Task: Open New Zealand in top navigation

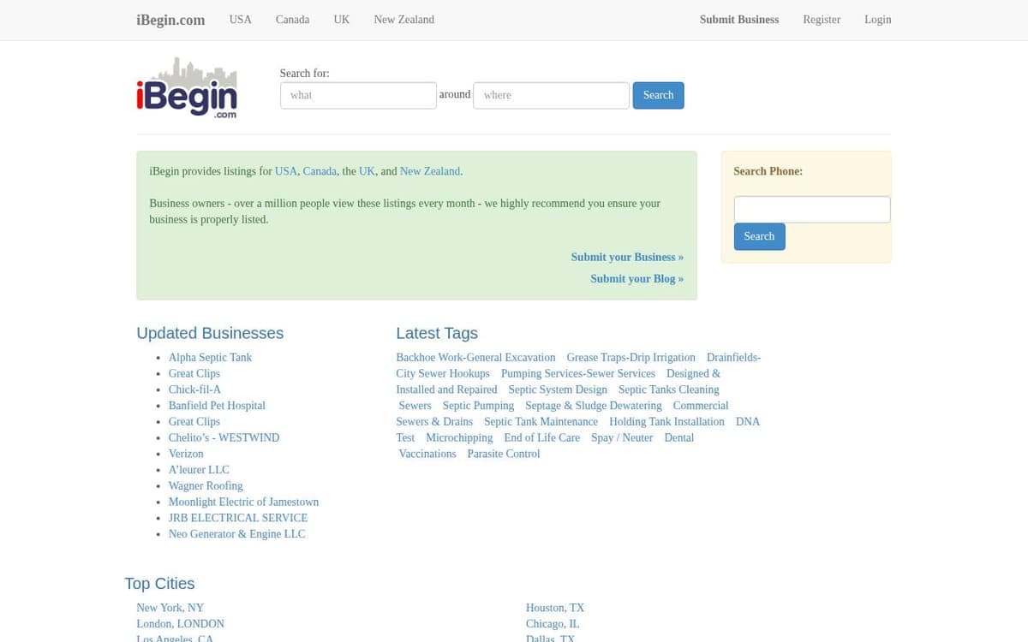Action: click(x=403, y=20)
